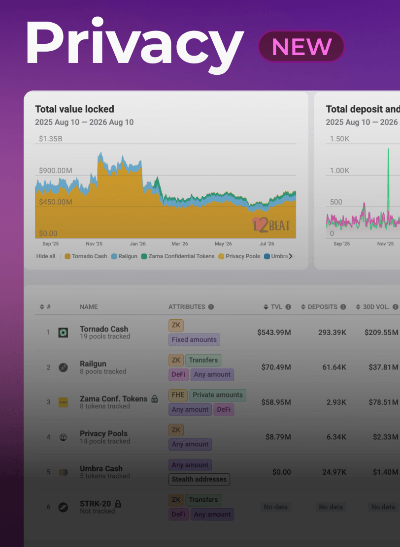Click the 2.93K deposits value
This screenshot has width=400, height=547.
(x=336, y=402)
